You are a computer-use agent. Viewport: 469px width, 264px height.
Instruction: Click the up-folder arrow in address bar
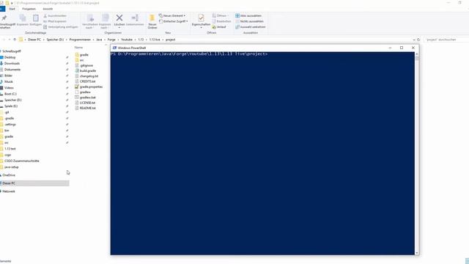(x=15, y=40)
